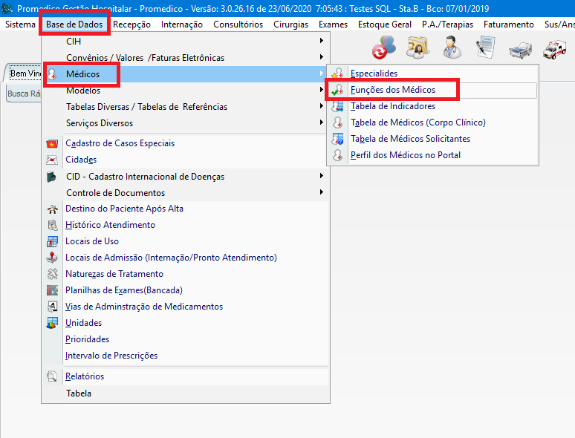This screenshot has height=438, width=575.
Task: Open Destino do Paciente Após Alta
Action: pos(186,209)
